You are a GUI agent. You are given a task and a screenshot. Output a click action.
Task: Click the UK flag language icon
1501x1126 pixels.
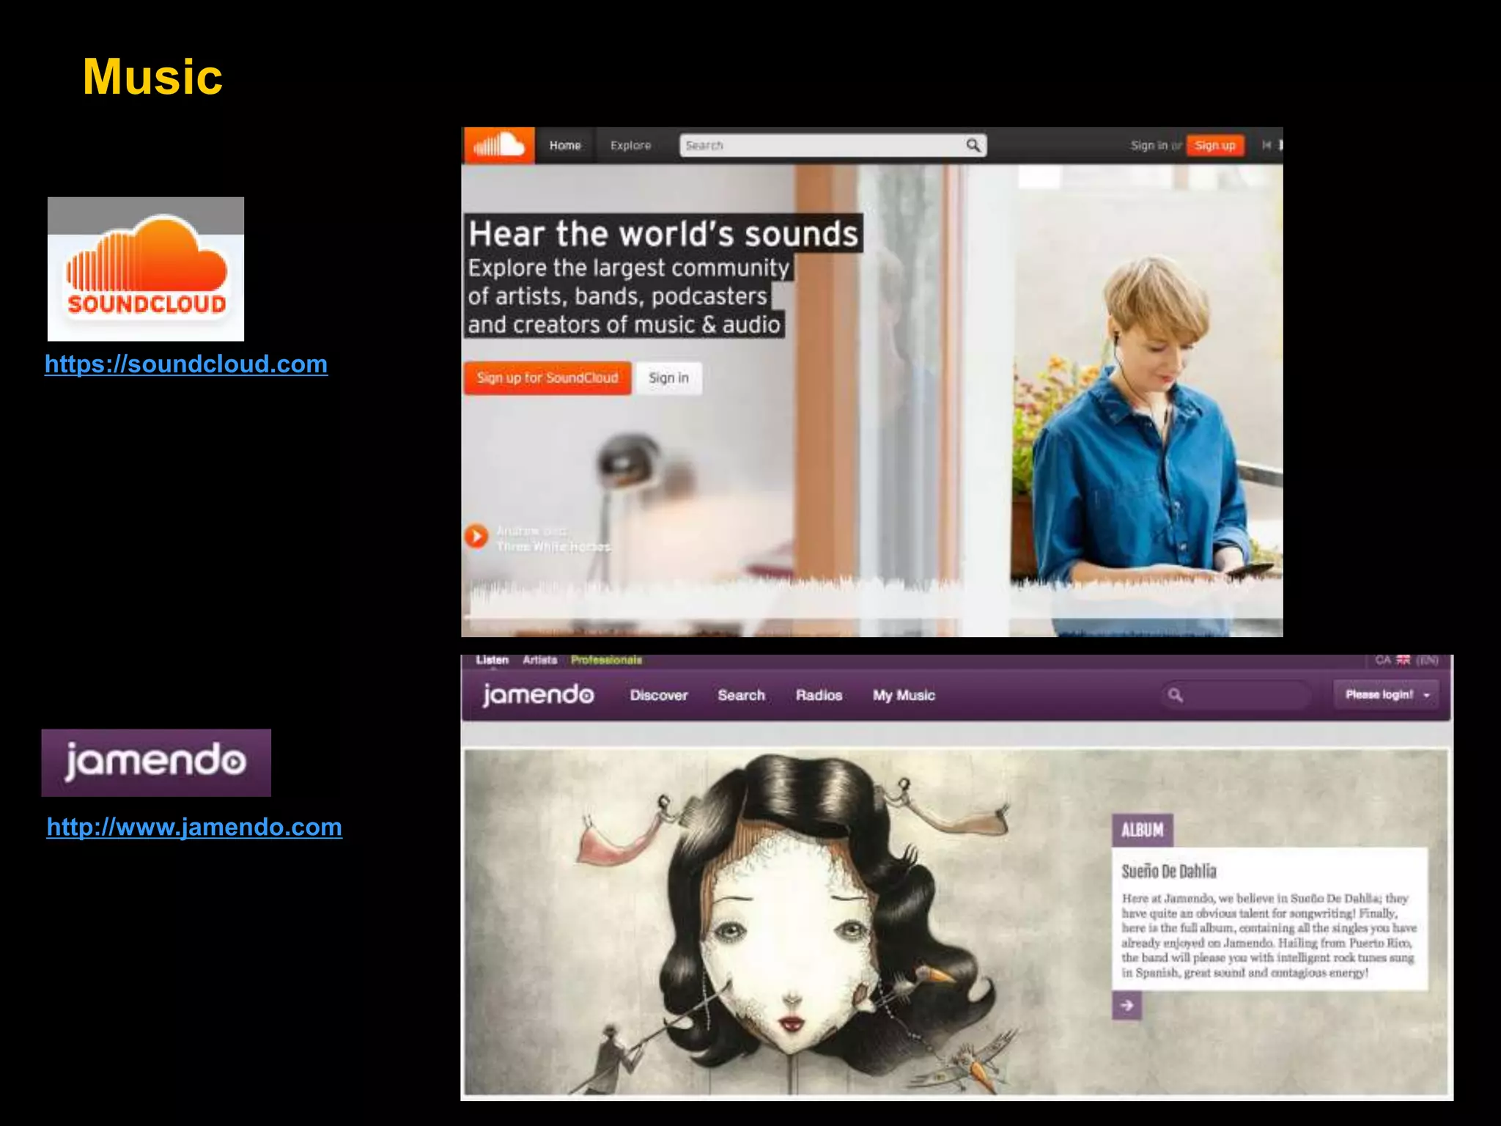(x=1403, y=660)
